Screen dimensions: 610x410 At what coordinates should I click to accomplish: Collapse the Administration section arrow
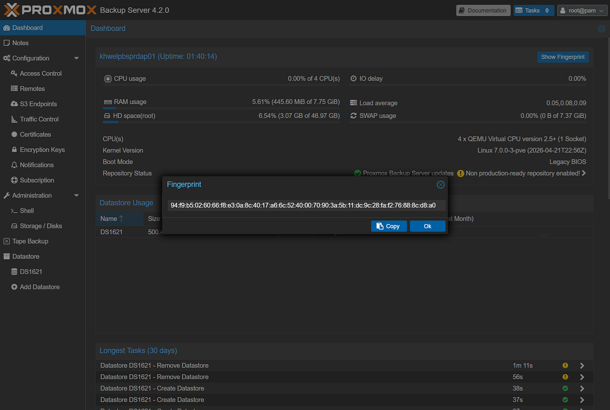tap(77, 196)
